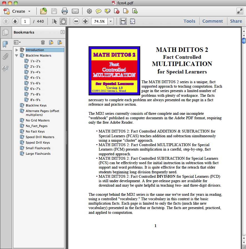
Task: Click the page number input field
Action: pyautogui.click(x=25, y=21)
